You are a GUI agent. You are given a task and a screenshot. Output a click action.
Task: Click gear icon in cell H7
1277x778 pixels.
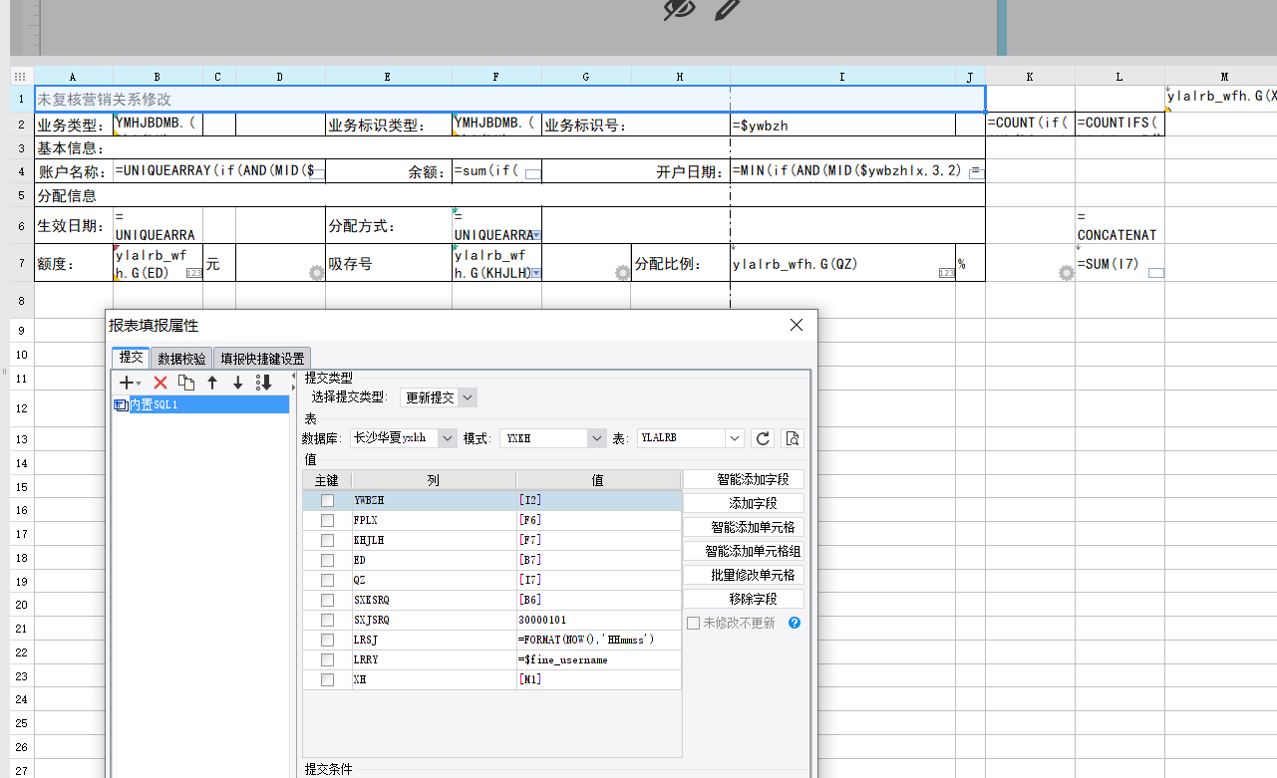623,273
